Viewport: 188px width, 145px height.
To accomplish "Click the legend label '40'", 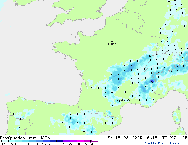I will 78,144.
